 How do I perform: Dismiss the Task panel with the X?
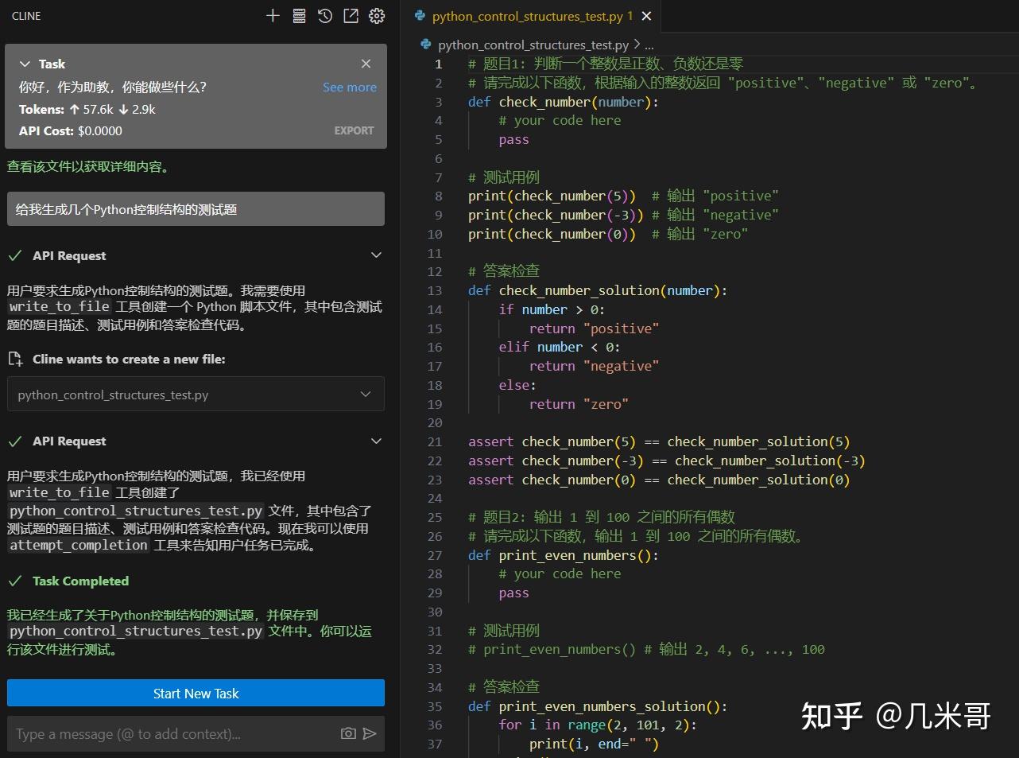pos(366,64)
